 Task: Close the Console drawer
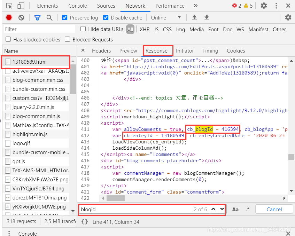tap(288, 234)
